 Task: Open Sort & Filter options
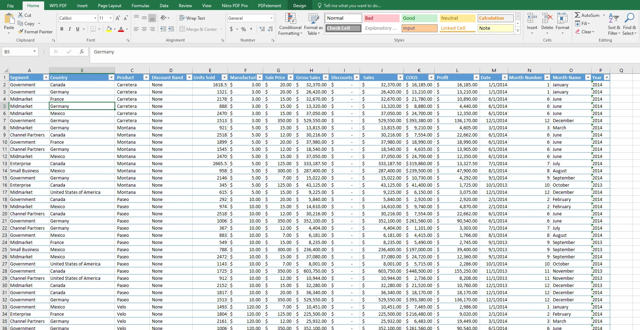coord(614,24)
